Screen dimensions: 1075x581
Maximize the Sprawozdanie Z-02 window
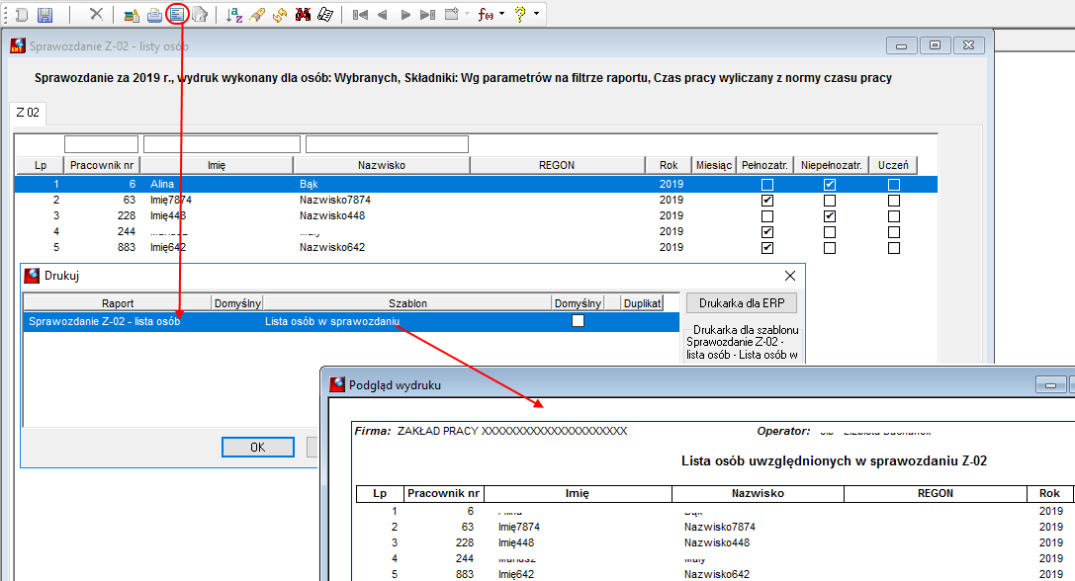936,45
